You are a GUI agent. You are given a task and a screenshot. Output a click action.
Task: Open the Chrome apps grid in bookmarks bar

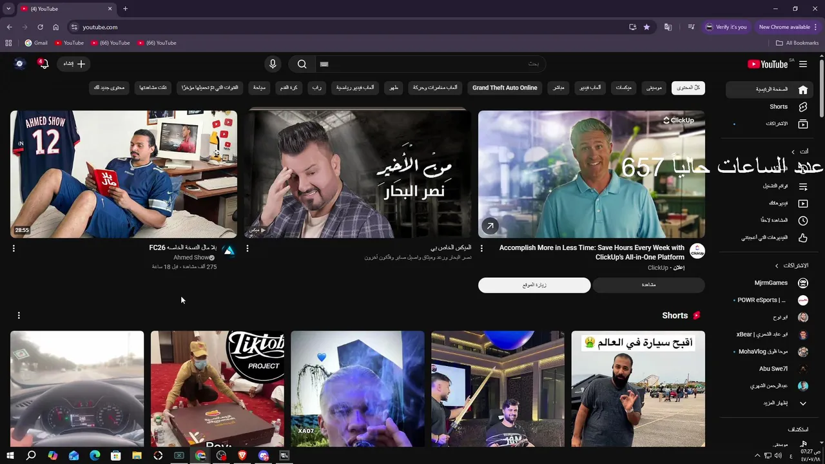point(8,43)
